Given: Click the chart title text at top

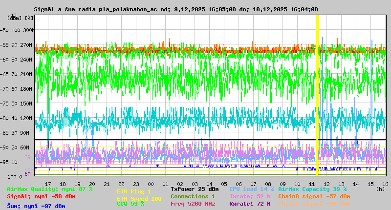Looking at the screenshot, I should [176, 9].
